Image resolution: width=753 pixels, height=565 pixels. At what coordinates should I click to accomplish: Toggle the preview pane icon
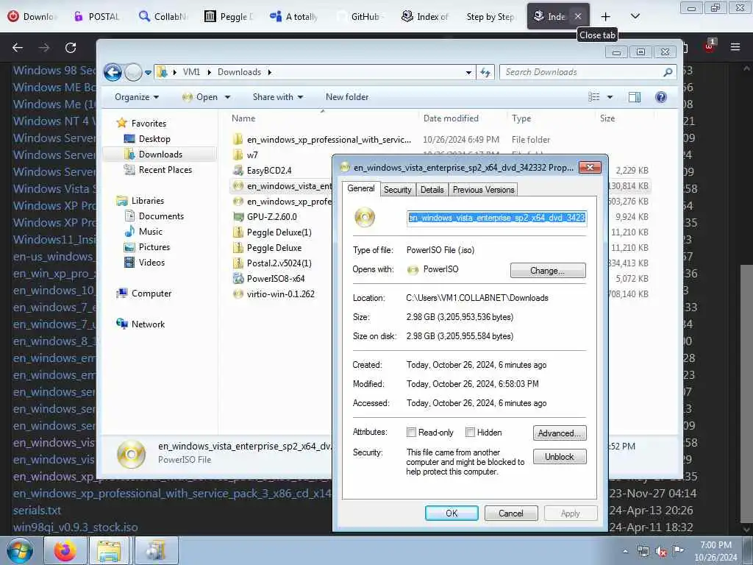pos(635,97)
